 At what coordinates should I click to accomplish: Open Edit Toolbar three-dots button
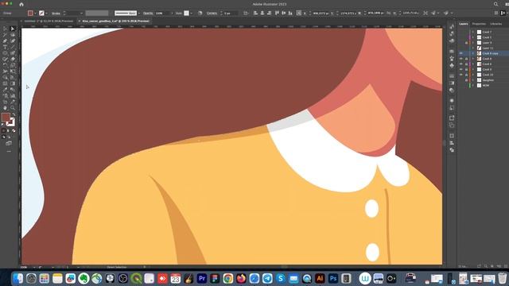[x=9, y=151]
